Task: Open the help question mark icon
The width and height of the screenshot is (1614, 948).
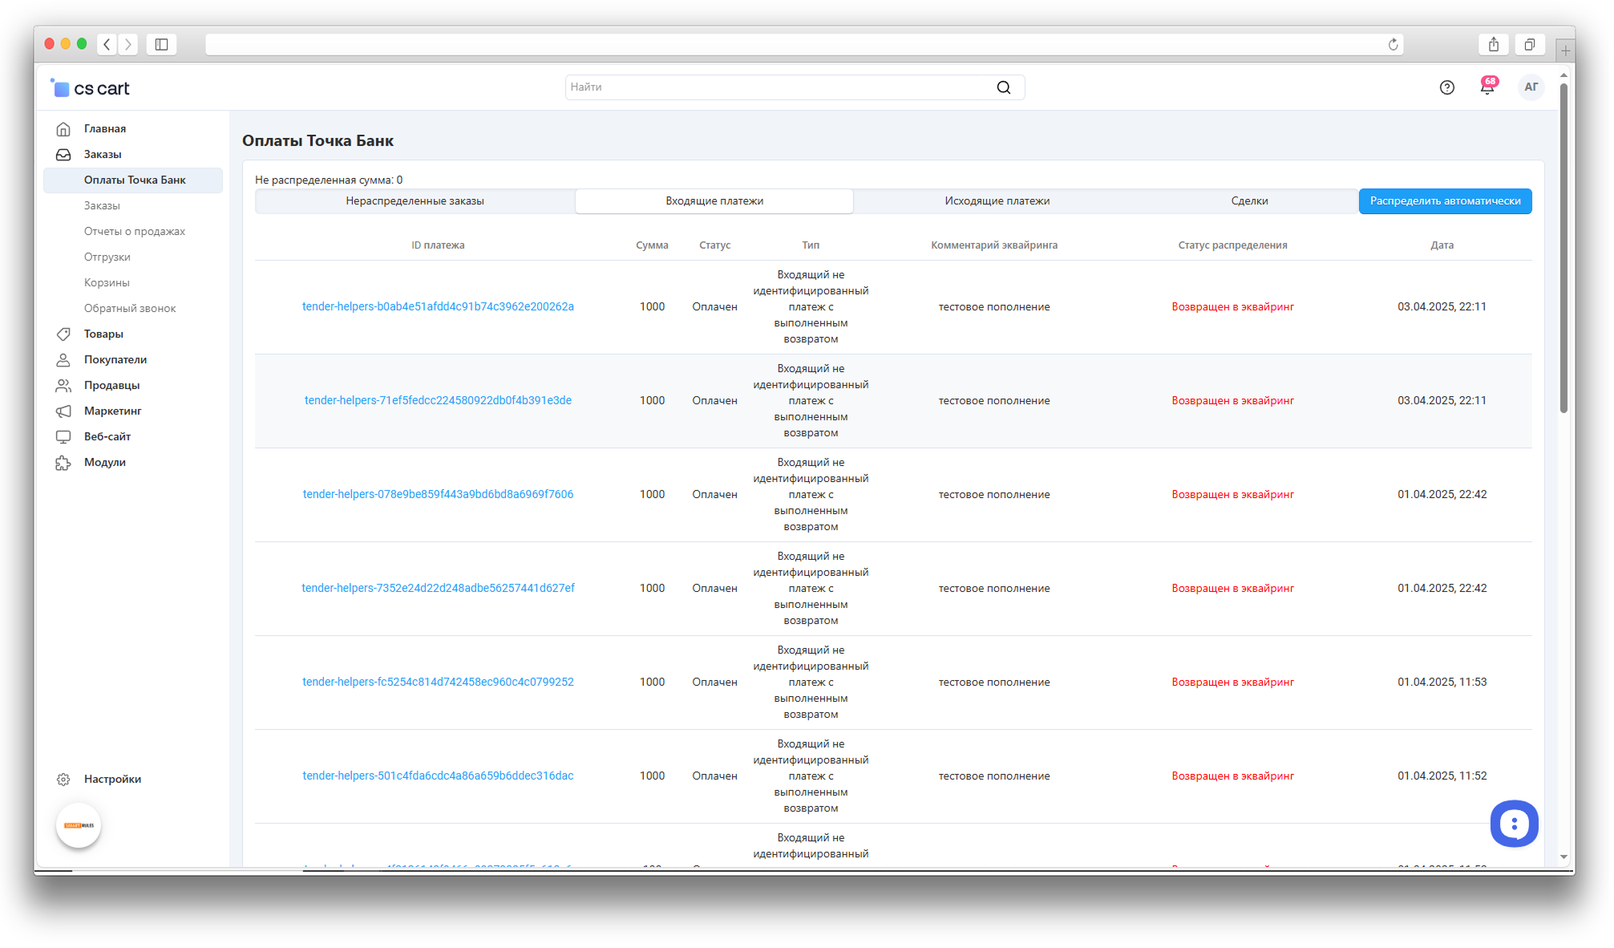Action: (1446, 87)
